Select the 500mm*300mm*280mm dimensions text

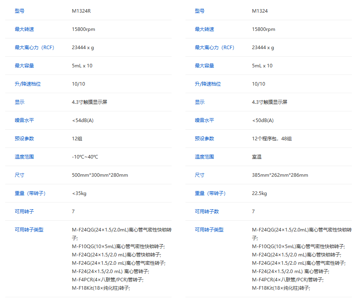100,175
